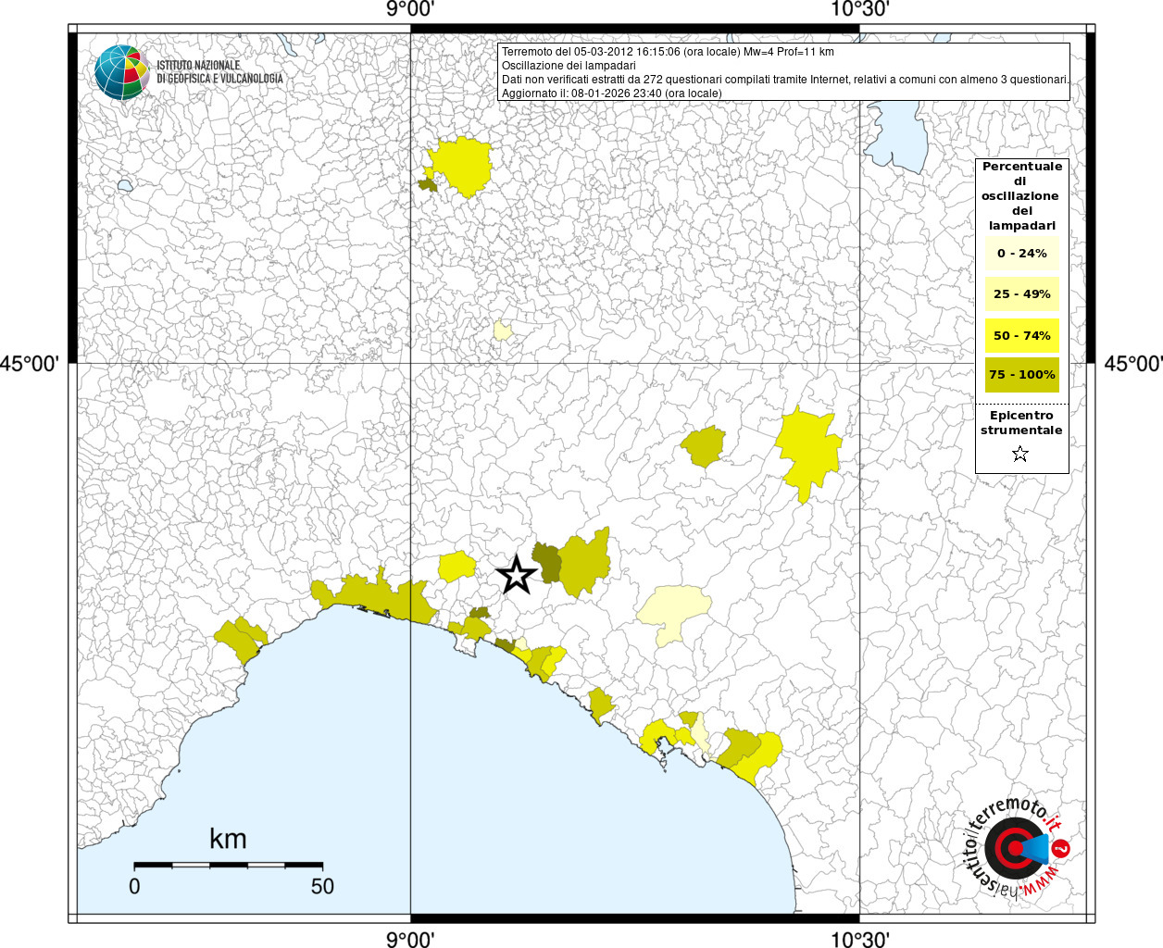1163x948 pixels.
Task: Click the dark olive municipality adjacent to the epicenter star
Action: point(547,563)
